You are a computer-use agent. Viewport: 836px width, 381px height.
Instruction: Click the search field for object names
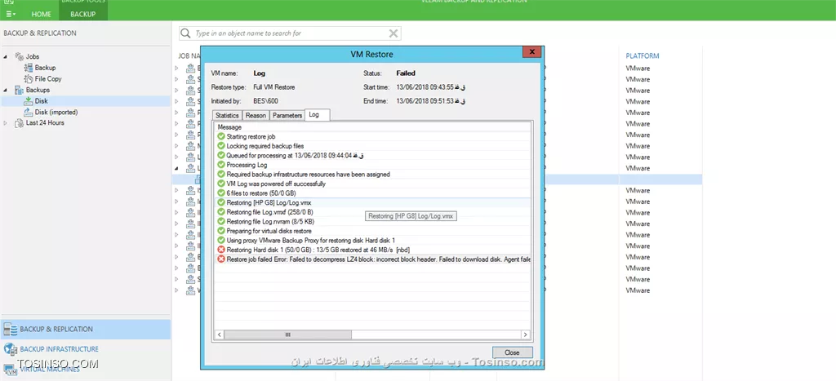tap(288, 33)
